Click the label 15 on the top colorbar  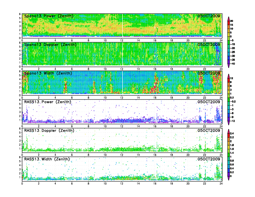click(231, 25)
